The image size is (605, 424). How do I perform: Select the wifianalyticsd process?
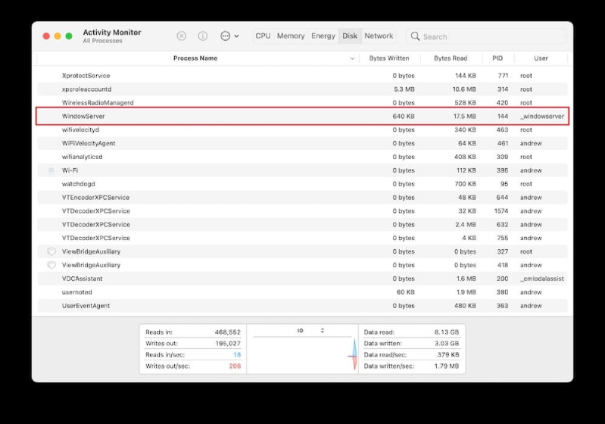tap(303, 157)
